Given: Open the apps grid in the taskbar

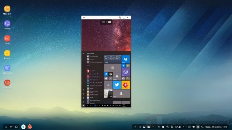Looking at the screenshot, I should click(6, 127).
